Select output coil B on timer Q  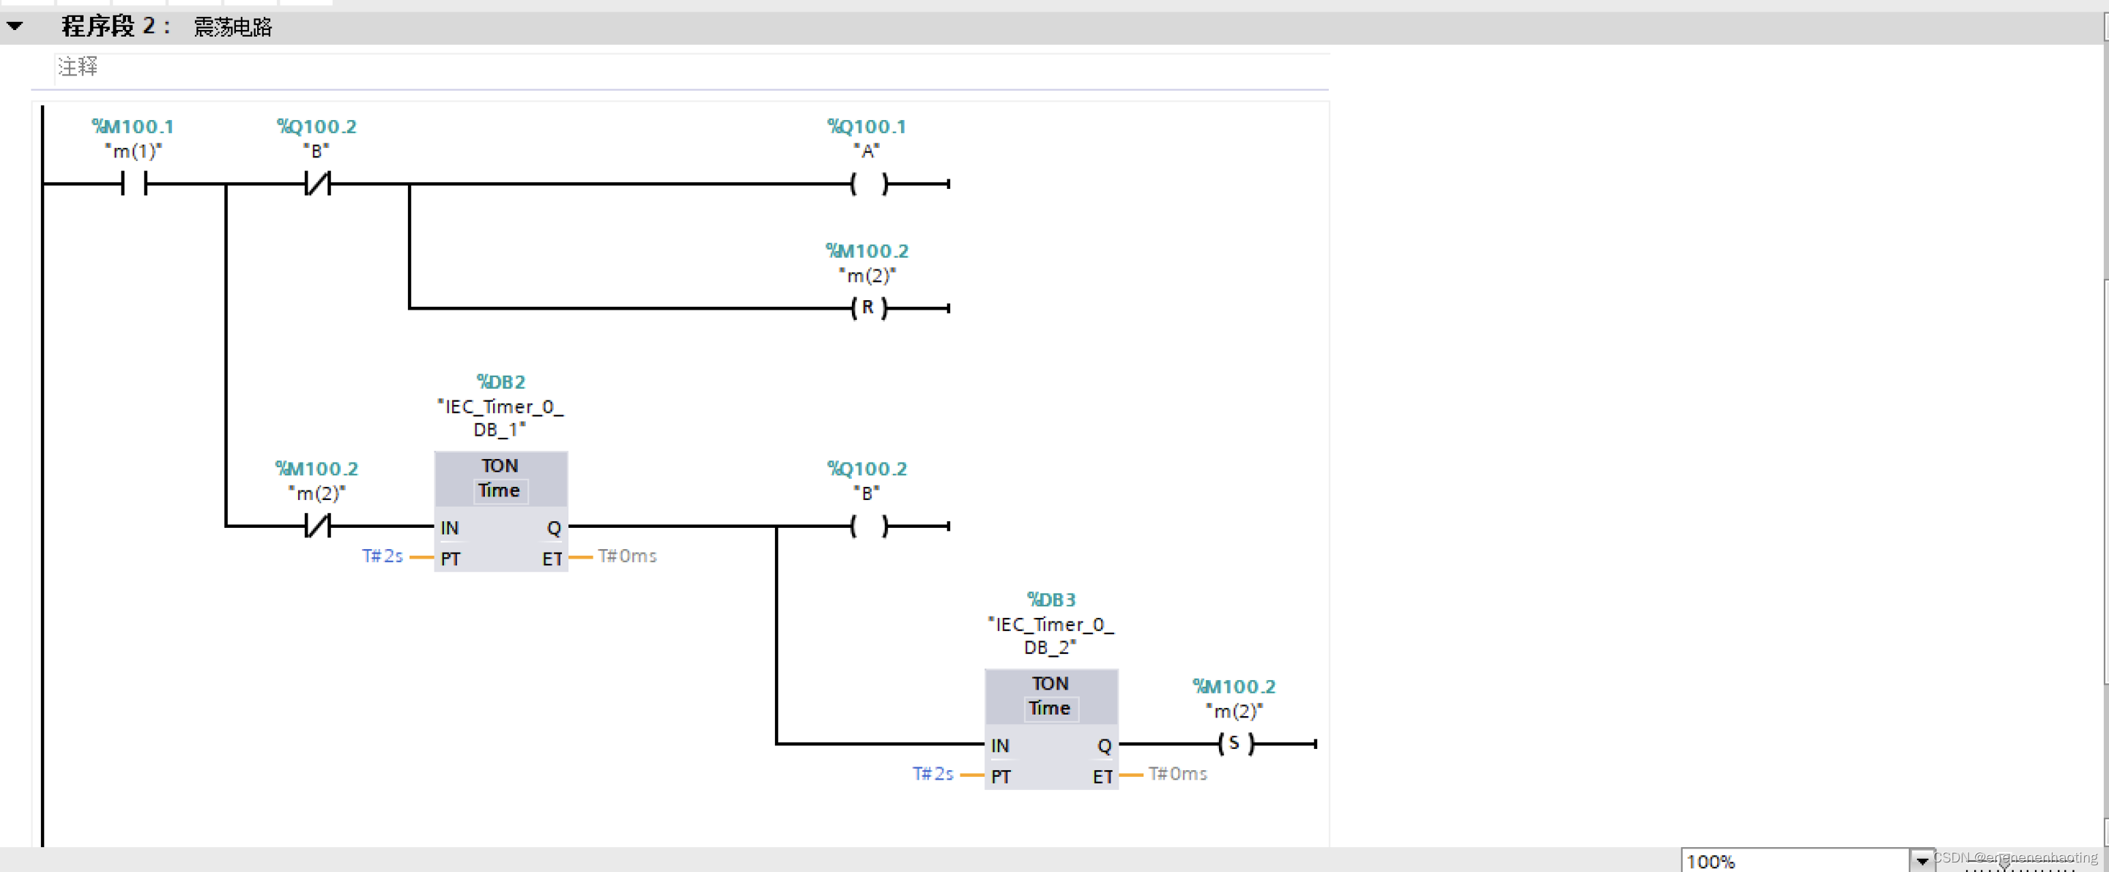tap(869, 525)
